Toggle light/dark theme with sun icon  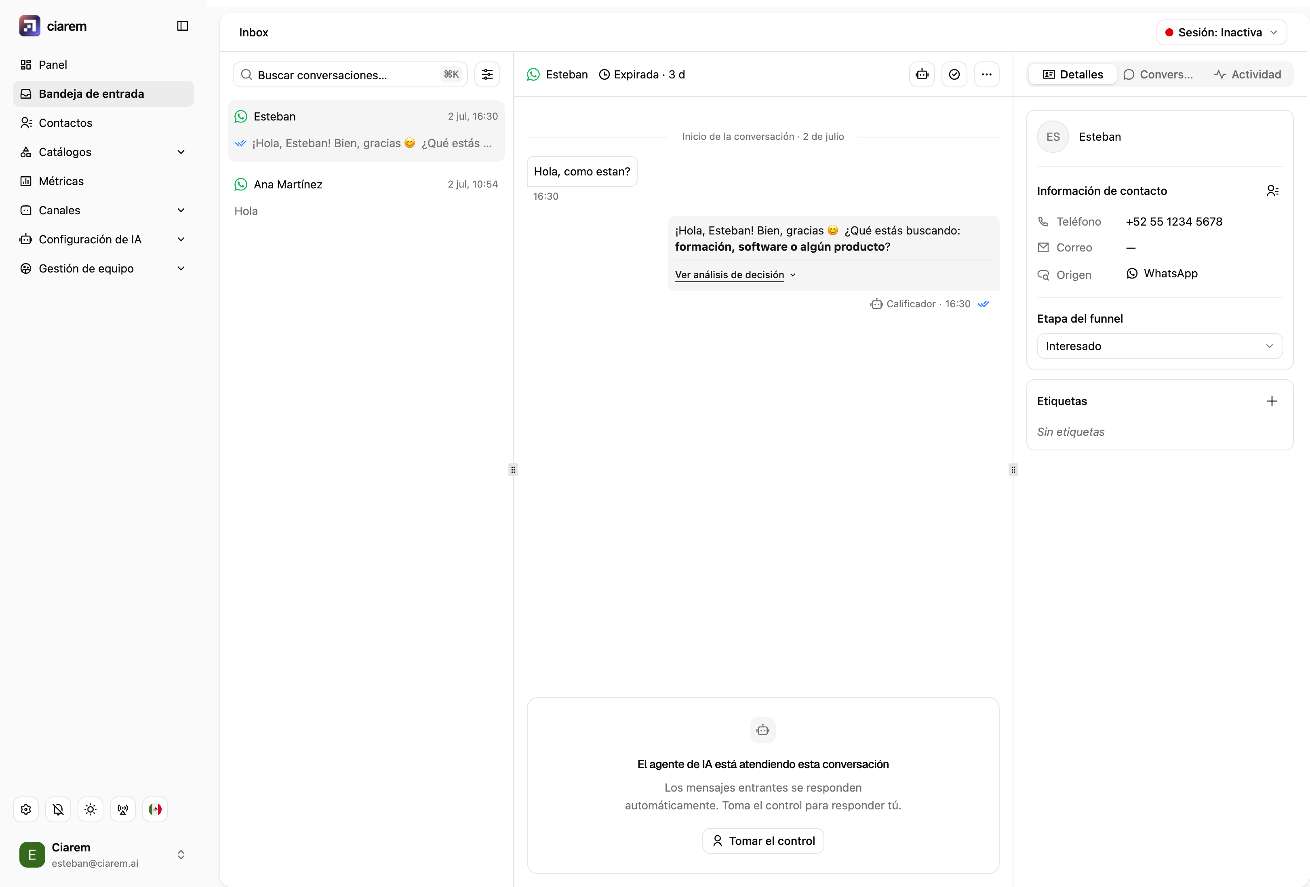[90, 810]
